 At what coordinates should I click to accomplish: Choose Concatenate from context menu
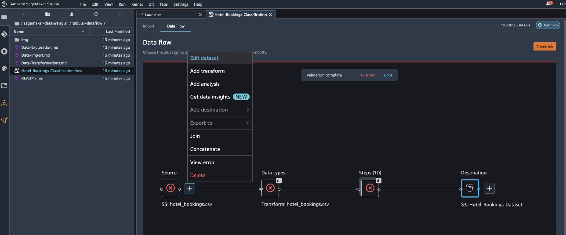[x=220, y=149]
